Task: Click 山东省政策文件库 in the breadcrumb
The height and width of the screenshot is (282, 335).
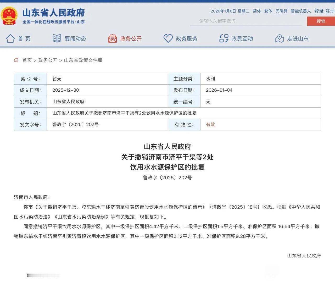Action: click(x=83, y=60)
